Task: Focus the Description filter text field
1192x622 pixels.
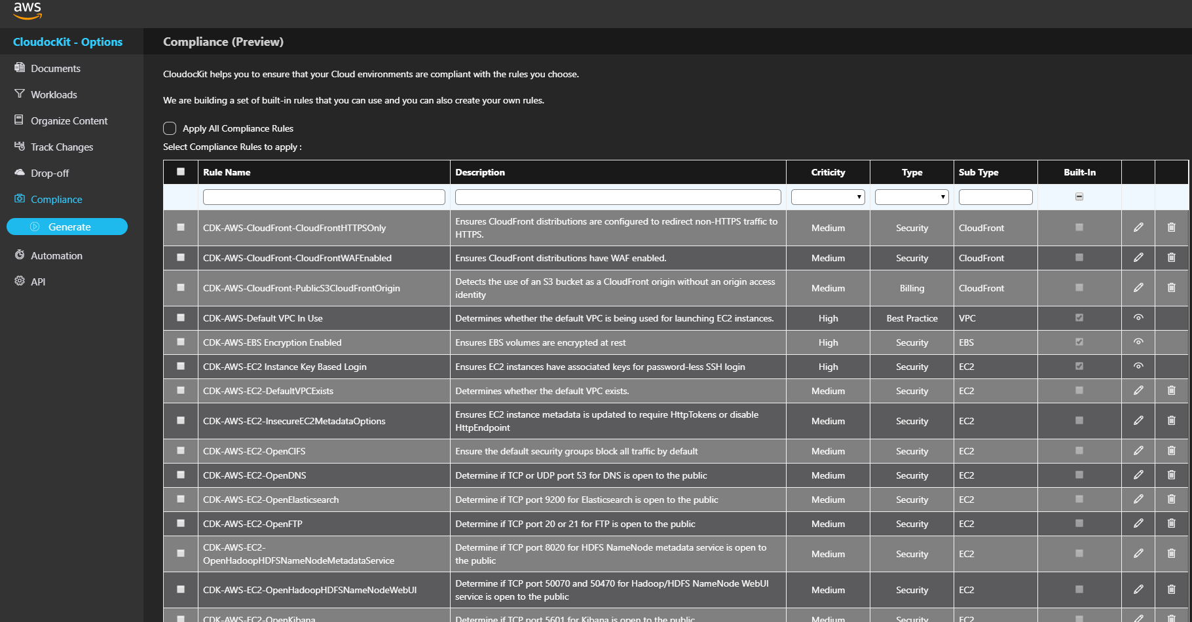Action: click(618, 197)
